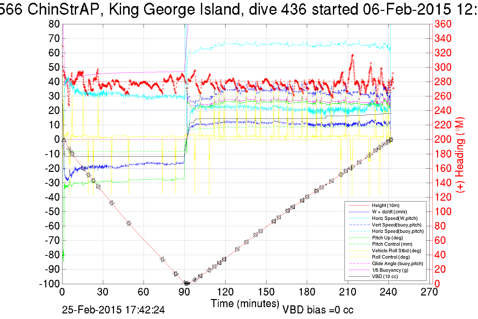Image resolution: width=478 pixels, height=319 pixels.
Task: Click the red "(+) Heading" axis label
Action: tap(460, 155)
